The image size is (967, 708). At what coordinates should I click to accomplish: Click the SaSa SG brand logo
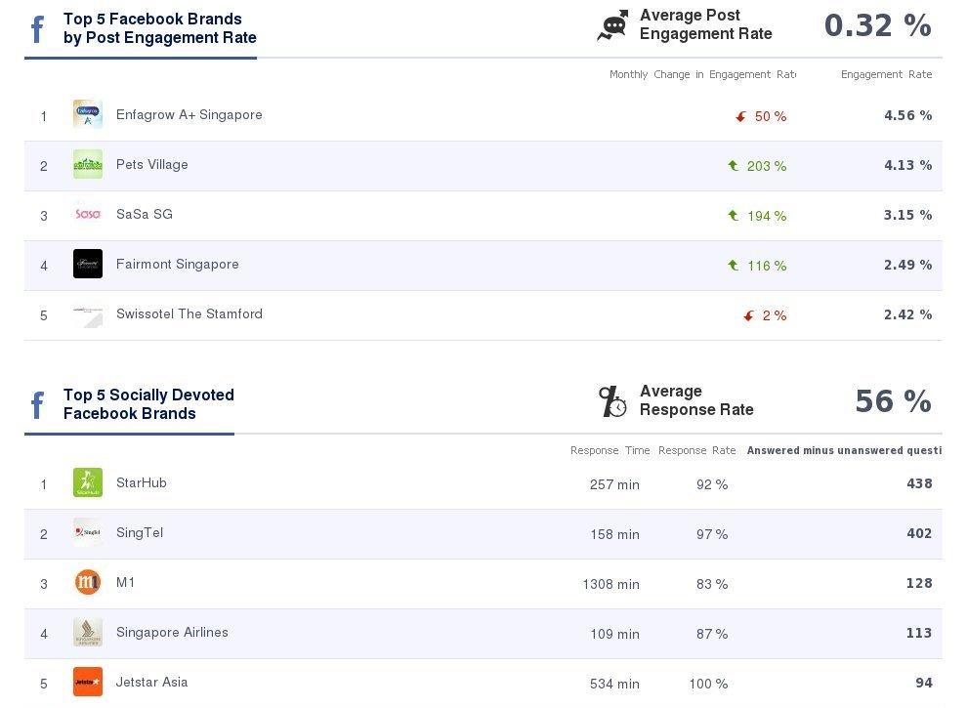point(88,214)
